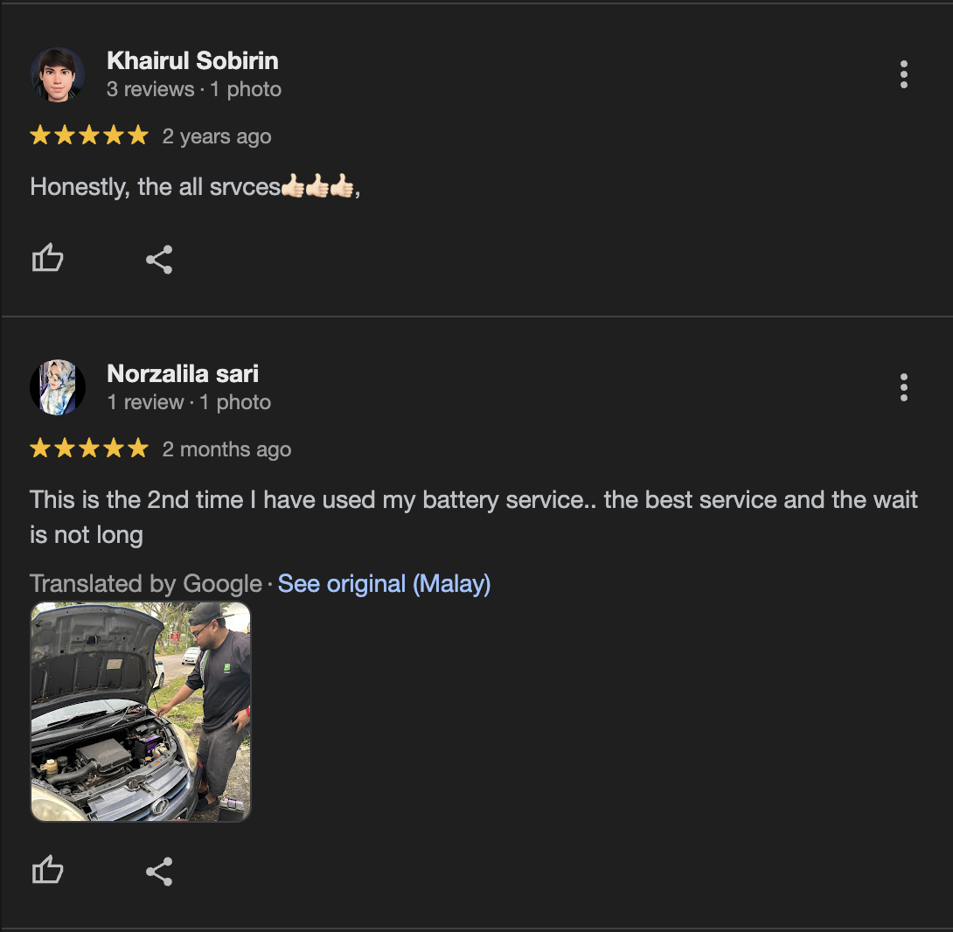Click See original (Malay) link
Screen dimensions: 953x932
pyautogui.click(x=384, y=584)
